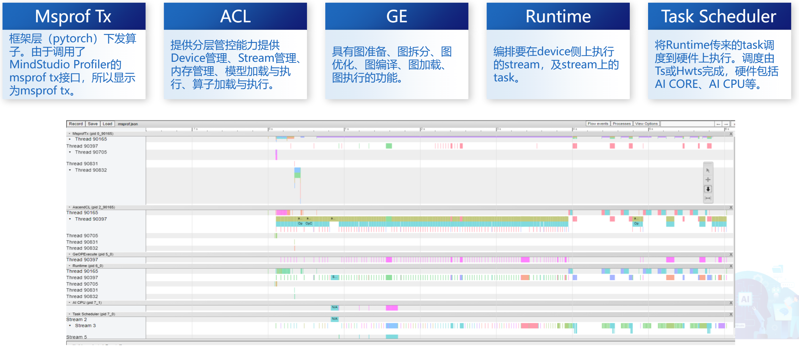This screenshot has width=799, height=346.
Task: Select the OpC slice in AscendCL thread 90397
Action: click(x=309, y=223)
